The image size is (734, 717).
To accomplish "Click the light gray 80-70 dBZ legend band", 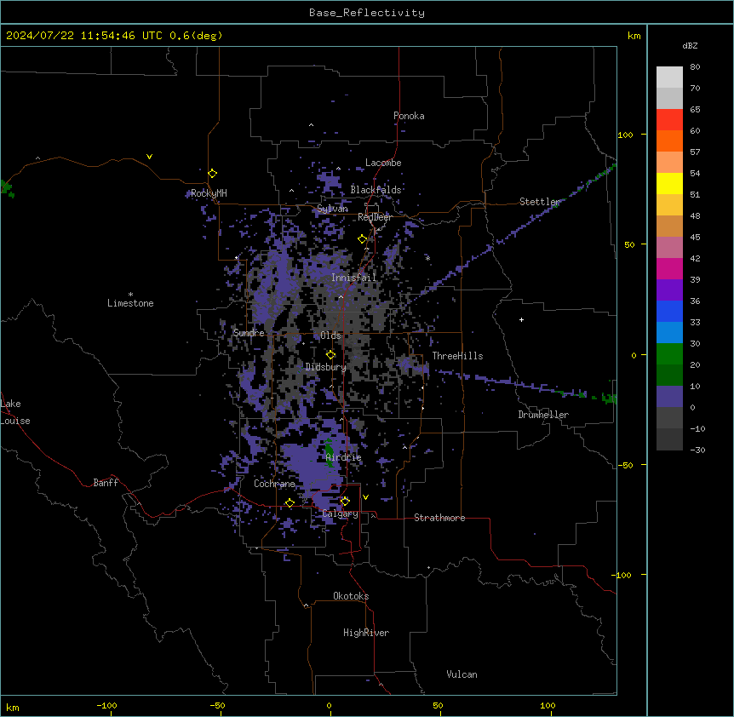I will click(x=669, y=77).
